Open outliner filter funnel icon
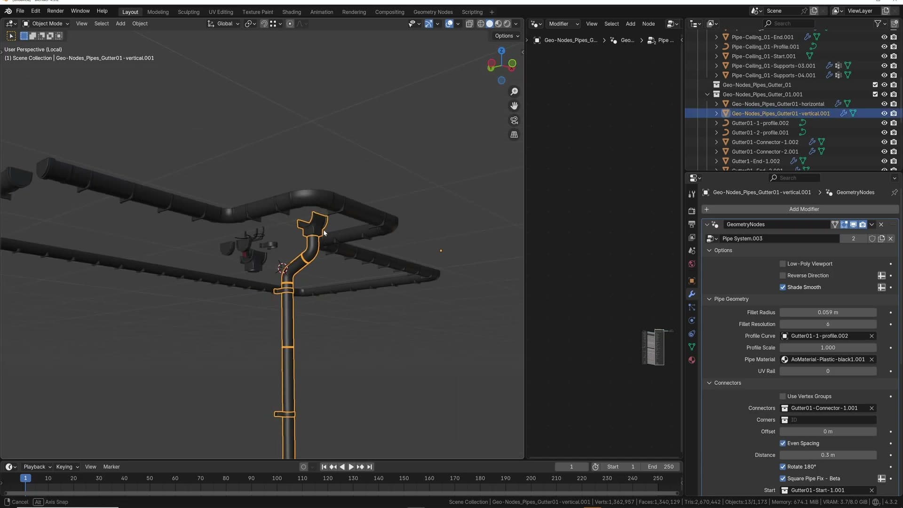The image size is (903, 508). pos(878,24)
